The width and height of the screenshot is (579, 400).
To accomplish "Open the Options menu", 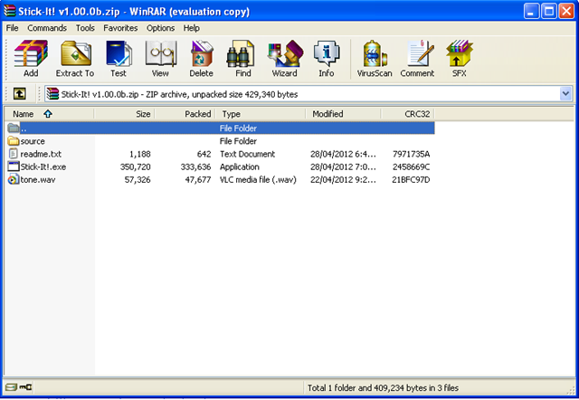I will coord(161,28).
